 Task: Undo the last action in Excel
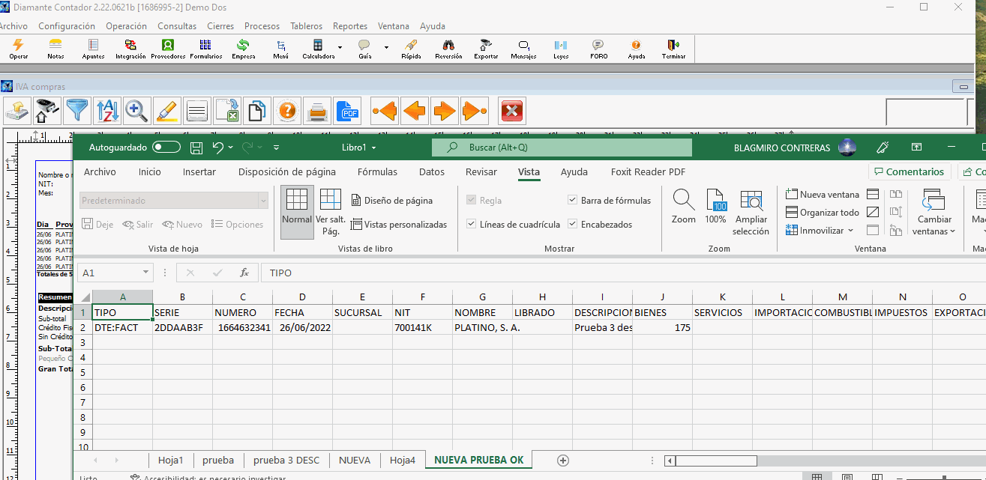tap(217, 148)
